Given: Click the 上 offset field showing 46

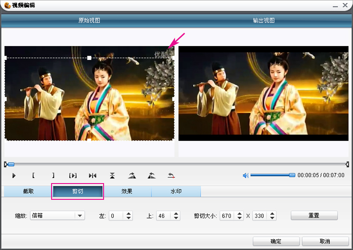Looking at the screenshot, I should (163, 216).
